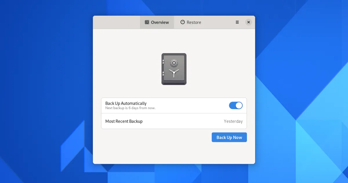Click the combination dial on the safe
The height and width of the screenshot is (183, 348).
click(x=174, y=62)
